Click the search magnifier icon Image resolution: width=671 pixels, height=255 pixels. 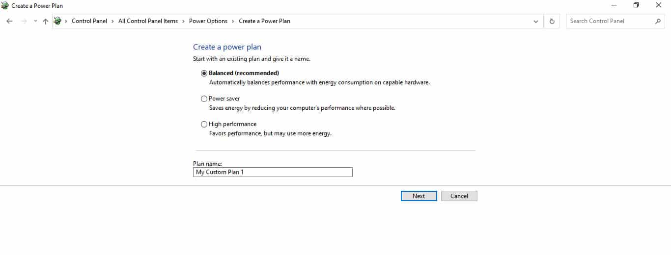(658, 21)
